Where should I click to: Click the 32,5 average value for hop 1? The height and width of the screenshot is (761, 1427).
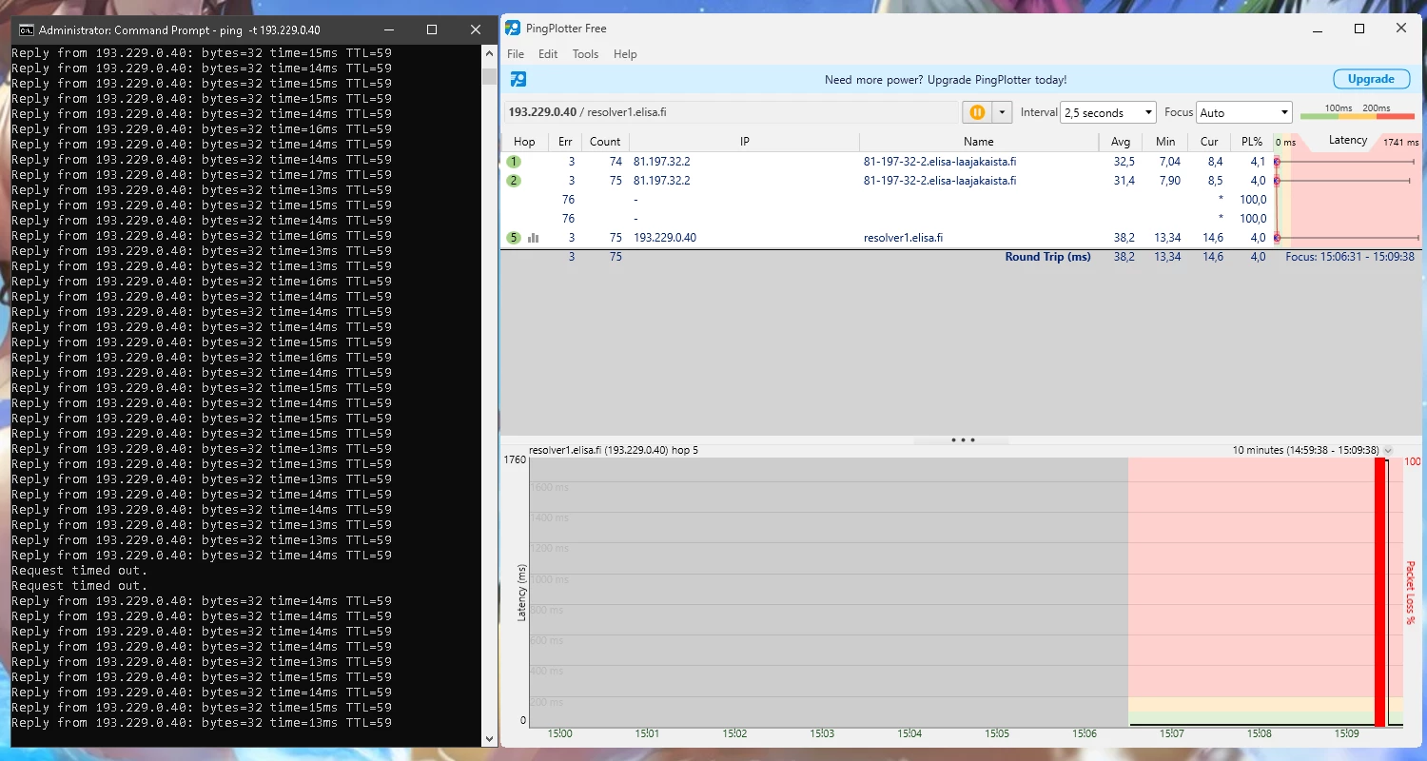pos(1124,162)
